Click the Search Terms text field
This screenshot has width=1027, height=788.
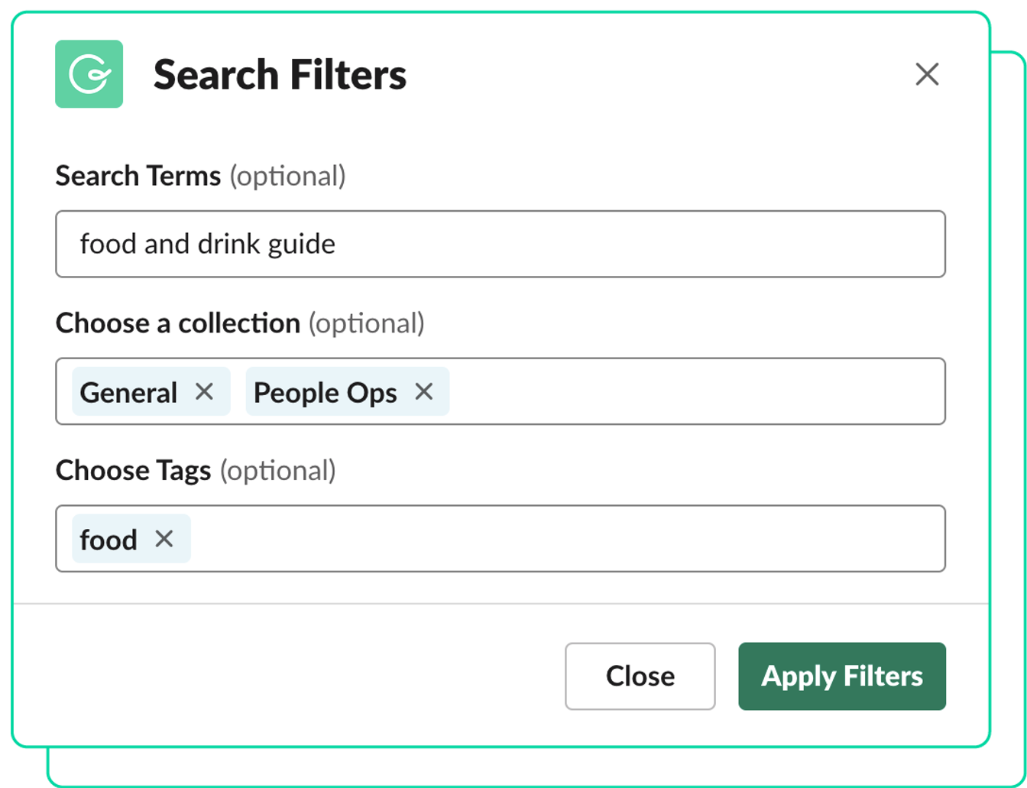click(x=501, y=244)
